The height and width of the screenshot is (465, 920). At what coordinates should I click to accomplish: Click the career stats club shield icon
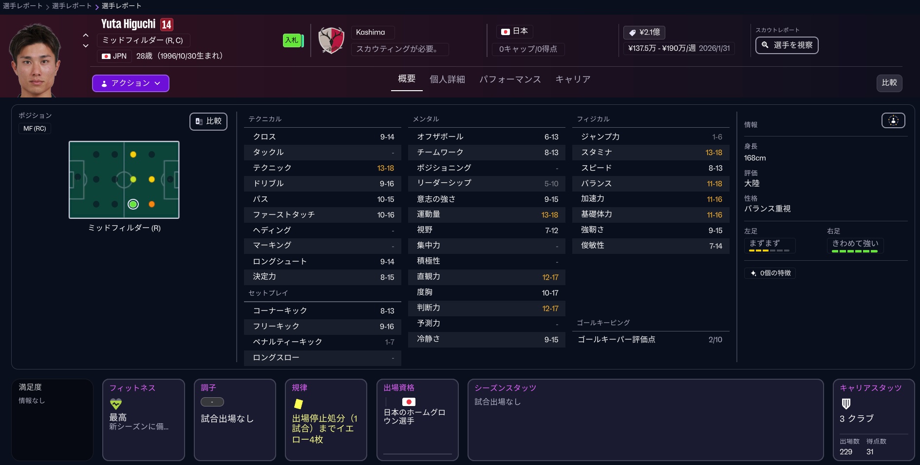point(846,404)
